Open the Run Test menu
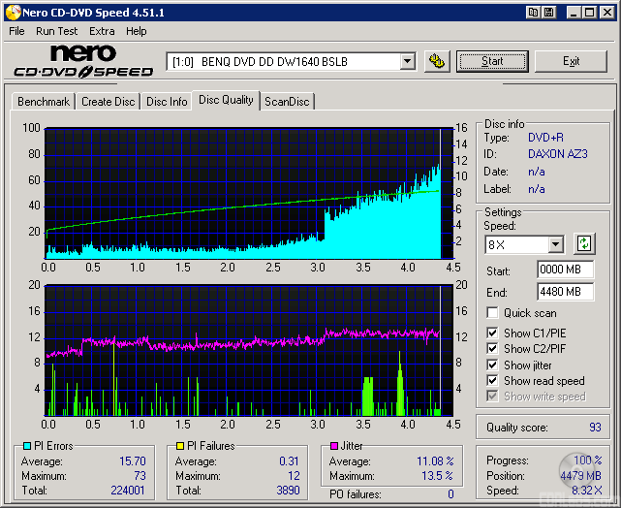The height and width of the screenshot is (508, 621). click(x=57, y=31)
